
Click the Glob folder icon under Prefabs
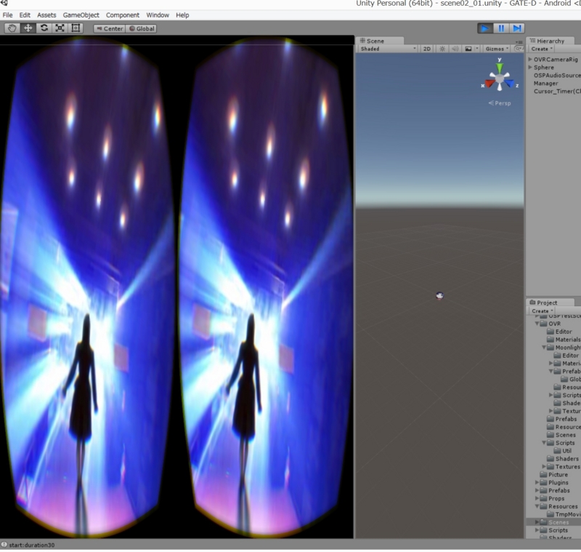point(564,379)
